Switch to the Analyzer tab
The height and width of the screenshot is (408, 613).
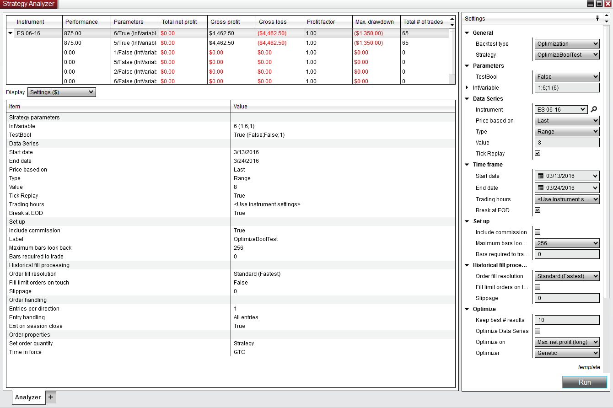click(x=28, y=397)
